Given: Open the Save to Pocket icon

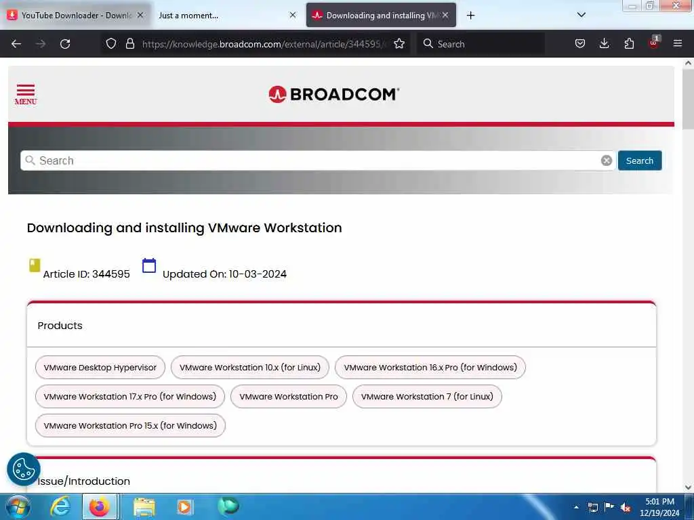Looking at the screenshot, I should tap(580, 44).
